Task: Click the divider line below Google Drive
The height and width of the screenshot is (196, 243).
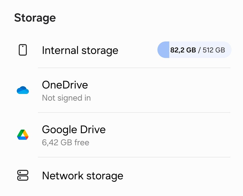Action: pyautogui.click(x=134, y=157)
